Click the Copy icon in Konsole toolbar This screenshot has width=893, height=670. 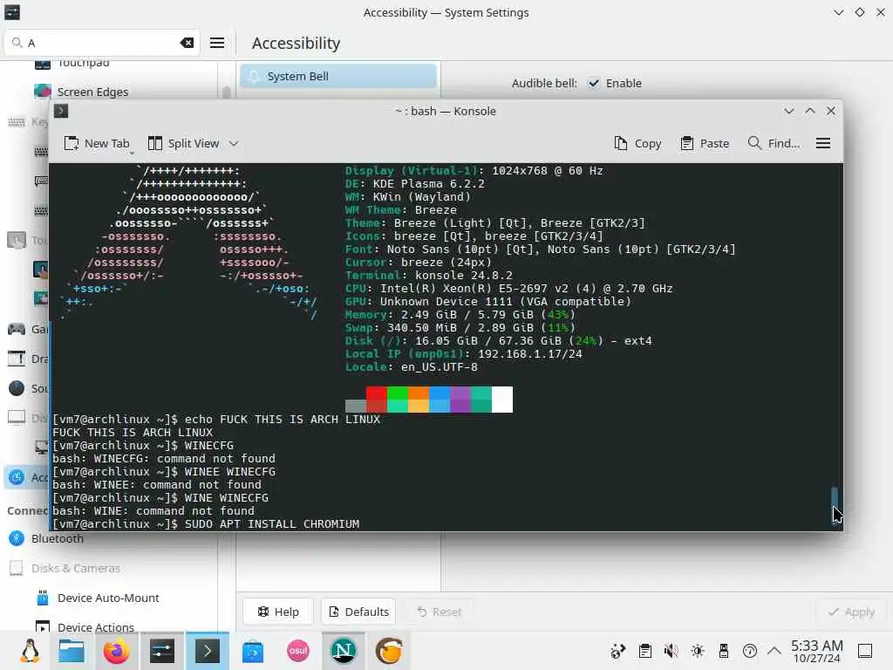coord(621,144)
